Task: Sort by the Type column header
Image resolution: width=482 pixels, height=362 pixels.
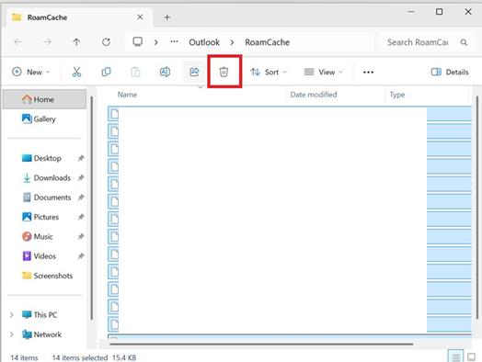Action: pos(396,95)
